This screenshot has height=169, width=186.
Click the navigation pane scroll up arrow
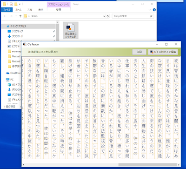tap(57, 22)
